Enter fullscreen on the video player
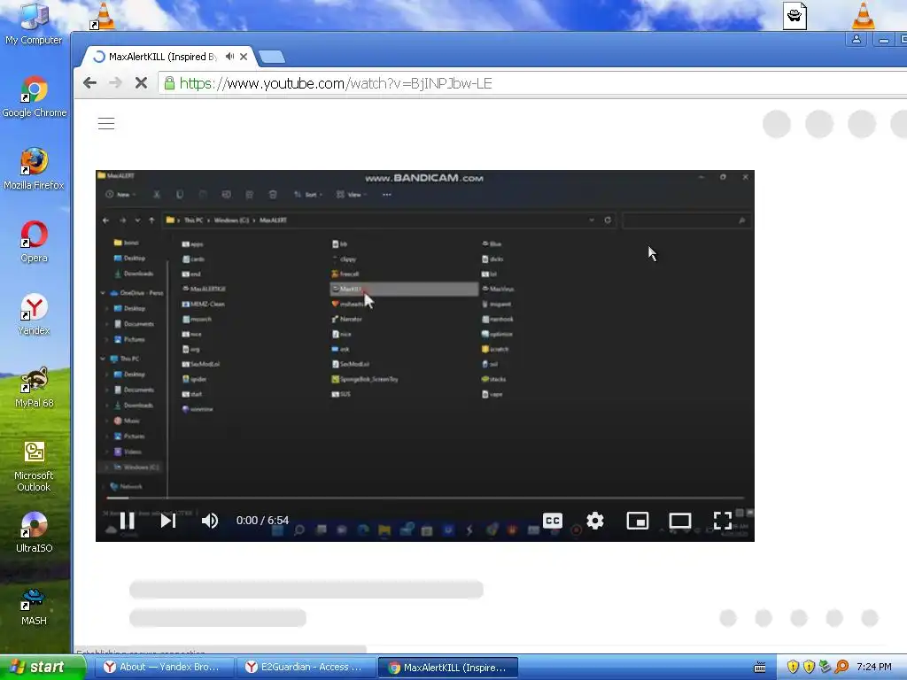This screenshot has width=907, height=680. (x=723, y=521)
